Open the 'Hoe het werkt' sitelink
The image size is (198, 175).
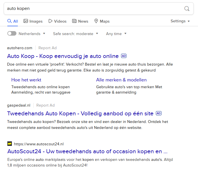pyautogui.click(x=26, y=80)
